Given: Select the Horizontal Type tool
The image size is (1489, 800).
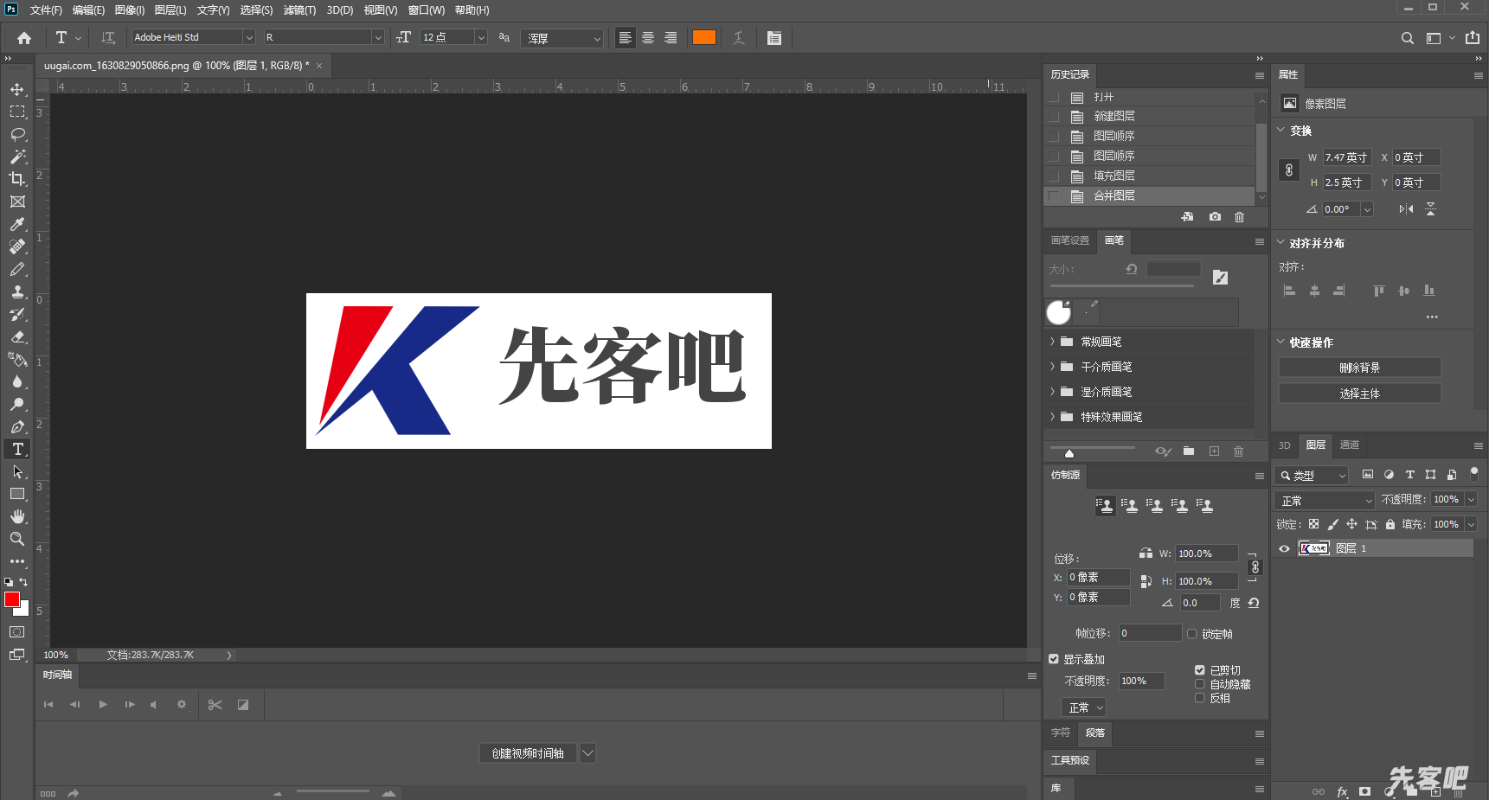Looking at the screenshot, I should coord(17,449).
